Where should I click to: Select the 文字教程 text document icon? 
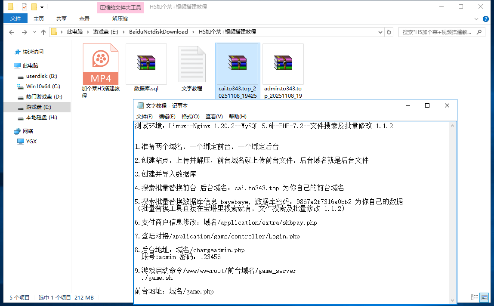pos(192,65)
